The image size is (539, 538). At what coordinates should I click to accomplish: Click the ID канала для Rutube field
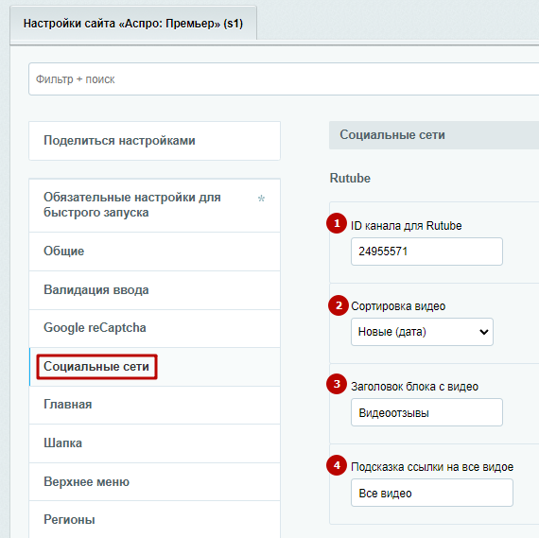[426, 252]
